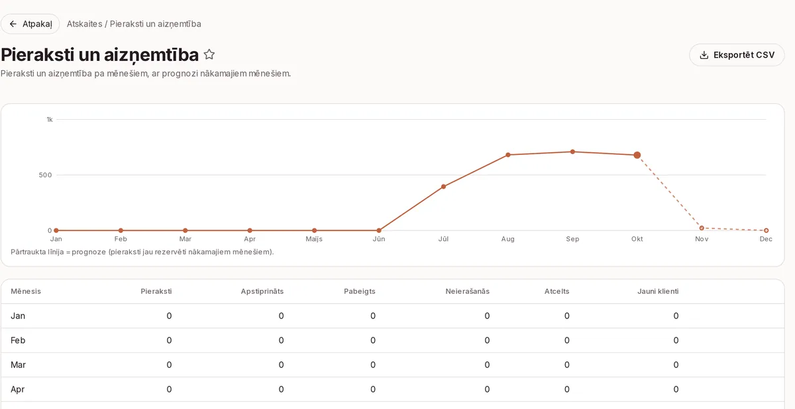This screenshot has height=409, width=795.
Task: Export the report with Eksportēt CSV
Action: click(737, 55)
